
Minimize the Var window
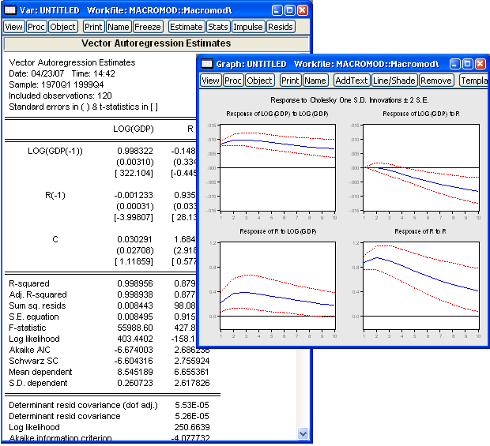tap(276, 10)
